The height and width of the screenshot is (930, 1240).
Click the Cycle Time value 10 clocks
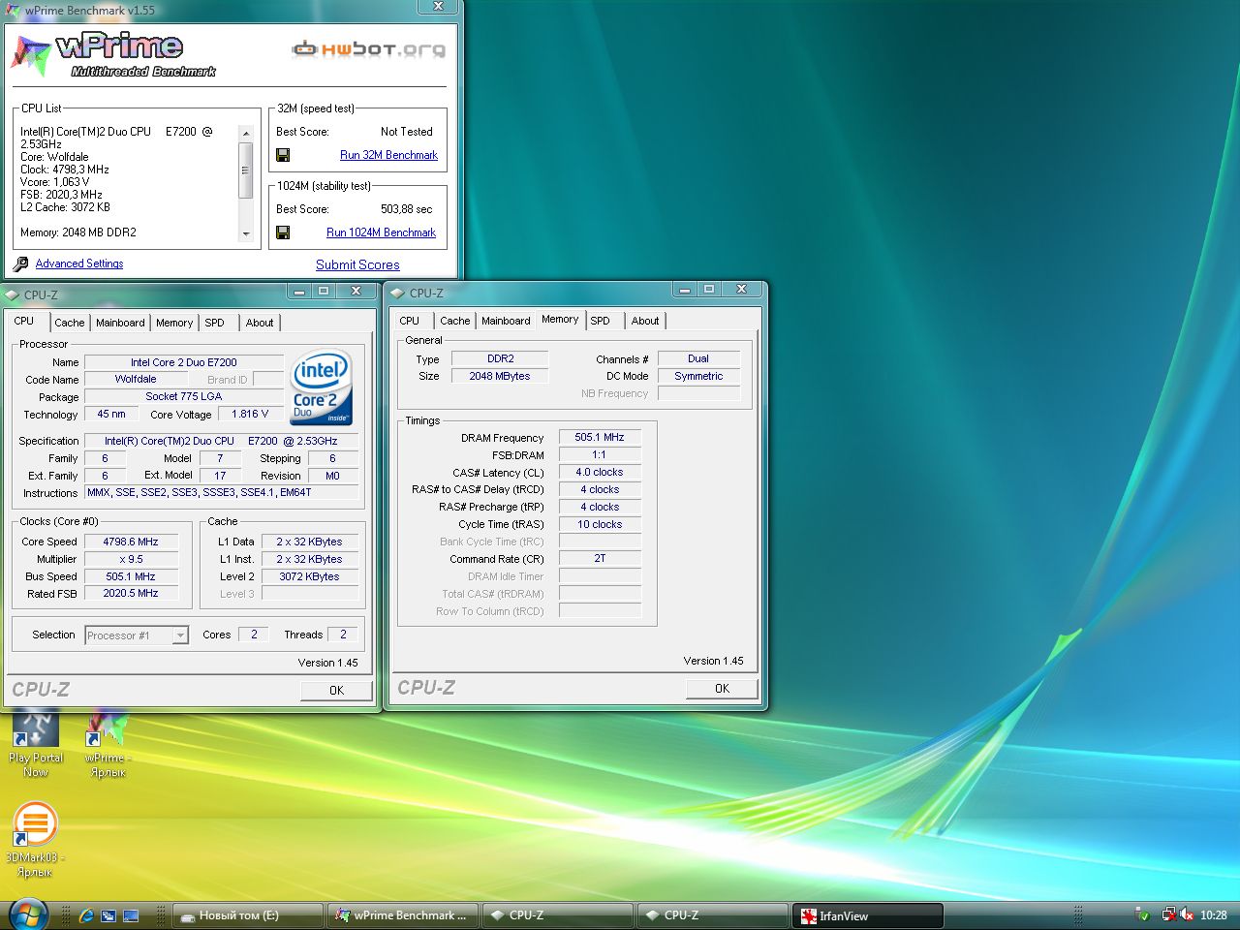click(x=600, y=524)
